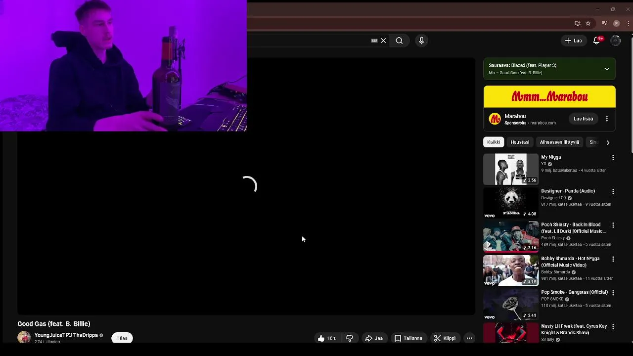633x356 pixels.
Task: Click the magnifying glass search button
Action: click(x=399, y=41)
